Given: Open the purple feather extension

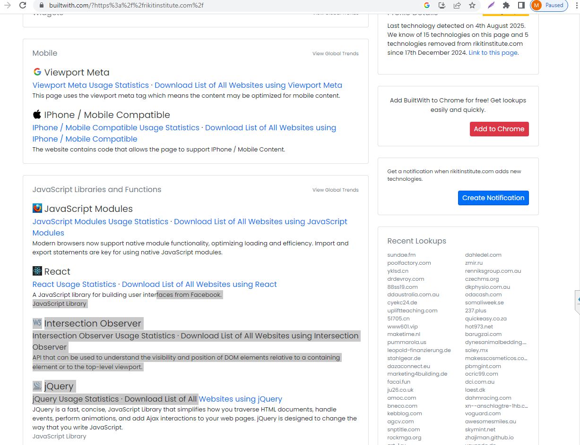Looking at the screenshot, I should tap(491, 5).
